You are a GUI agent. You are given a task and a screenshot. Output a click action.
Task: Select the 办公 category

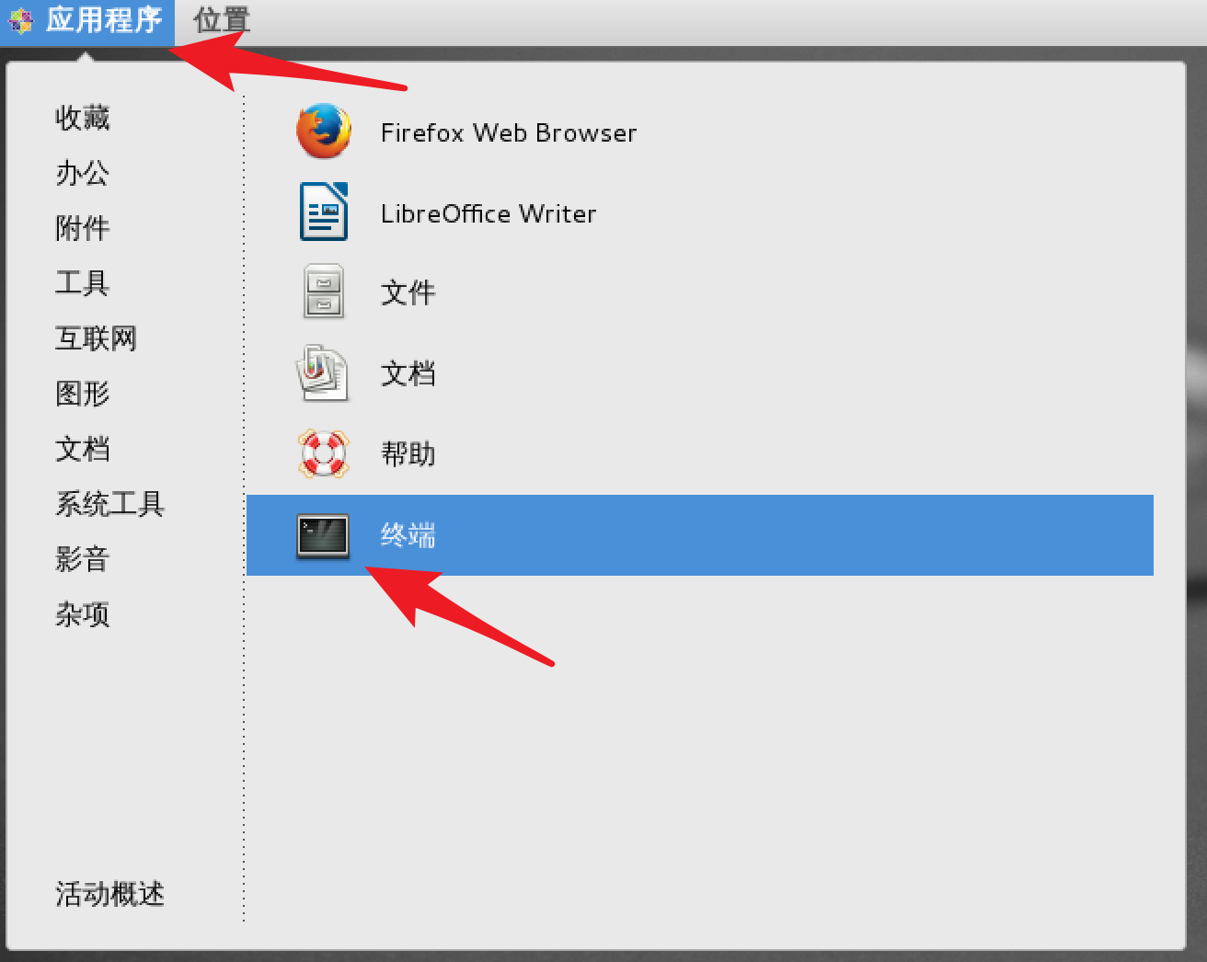click(83, 173)
